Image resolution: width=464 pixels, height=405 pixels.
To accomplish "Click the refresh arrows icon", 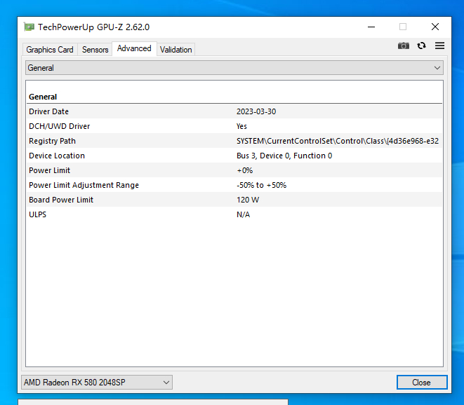I will pos(421,46).
